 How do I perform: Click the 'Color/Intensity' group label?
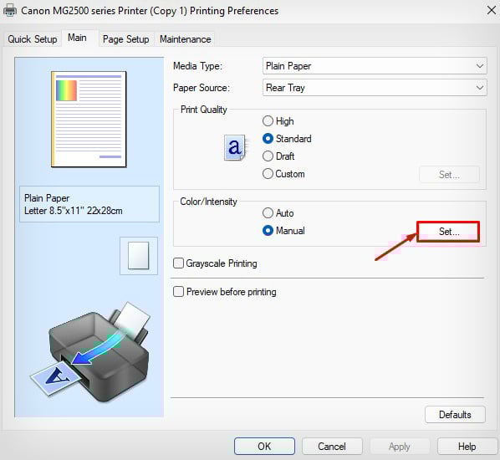(208, 202)
